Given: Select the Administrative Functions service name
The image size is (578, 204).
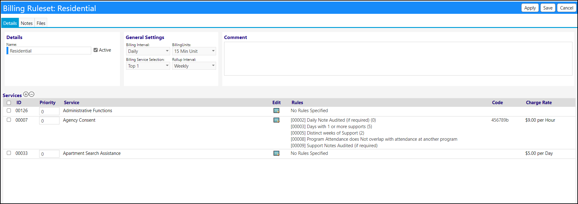Looking at the screenshot, I should (x=88, y=111).
